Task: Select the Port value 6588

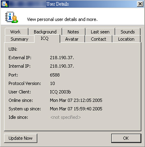Action: coord(55,75)
